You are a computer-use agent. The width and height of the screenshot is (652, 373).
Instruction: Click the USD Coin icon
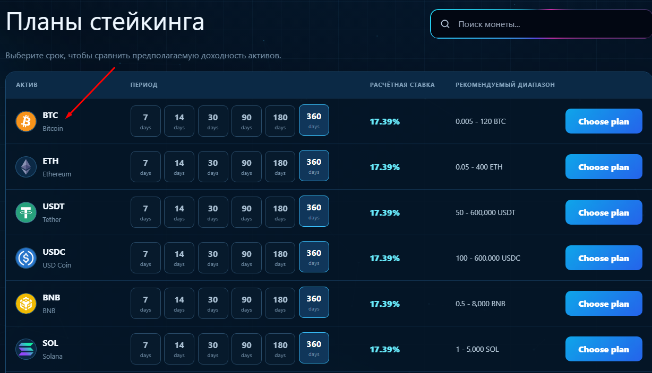click(26, 258)
